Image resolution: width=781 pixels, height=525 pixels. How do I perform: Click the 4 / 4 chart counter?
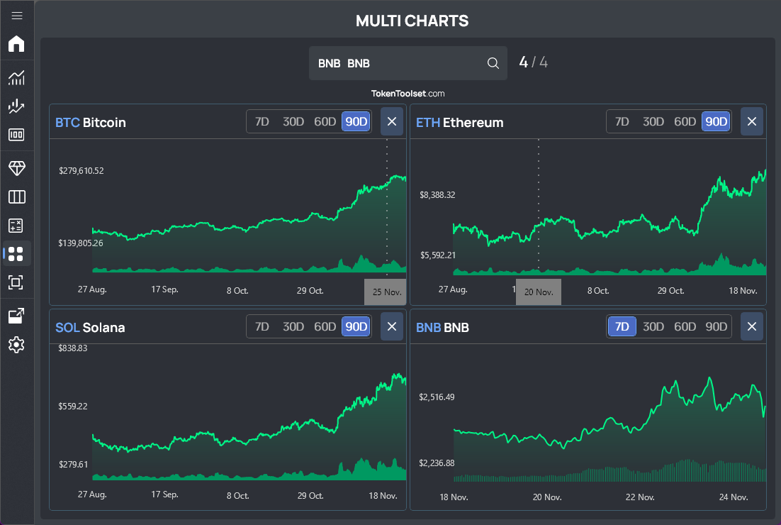pos(533,62)
